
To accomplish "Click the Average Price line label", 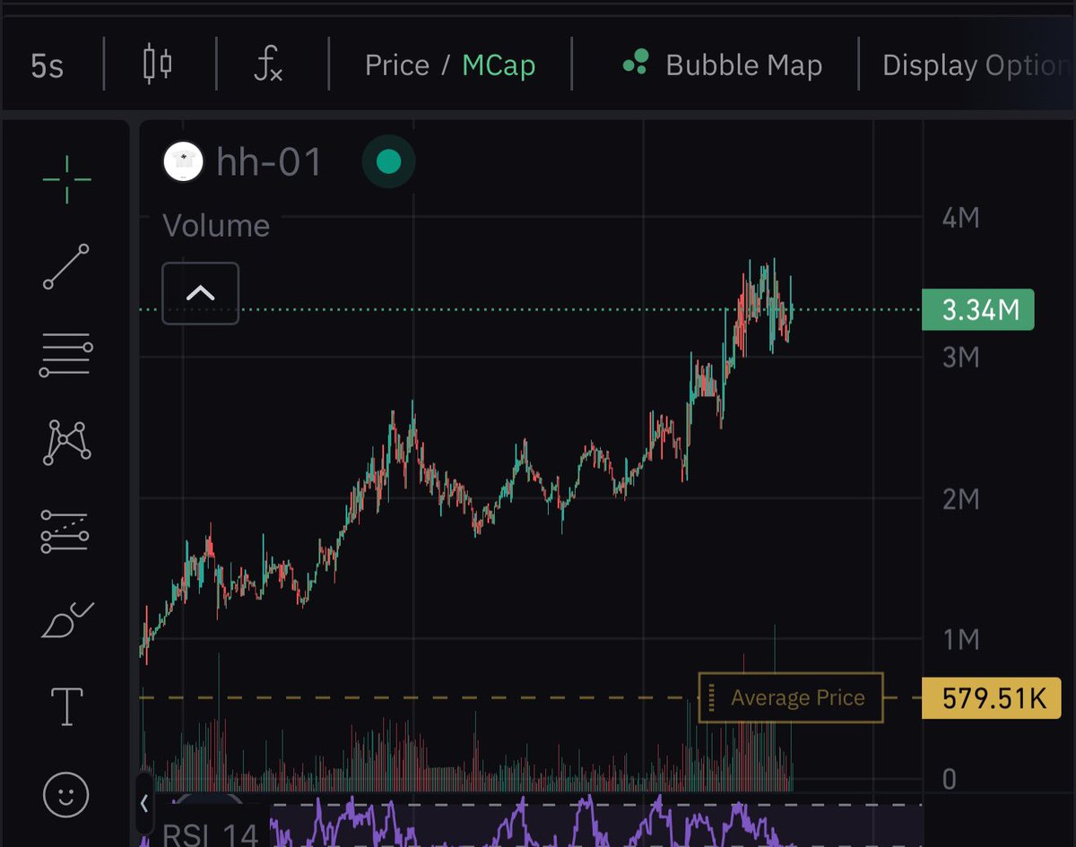I will (x=791, y=697).
